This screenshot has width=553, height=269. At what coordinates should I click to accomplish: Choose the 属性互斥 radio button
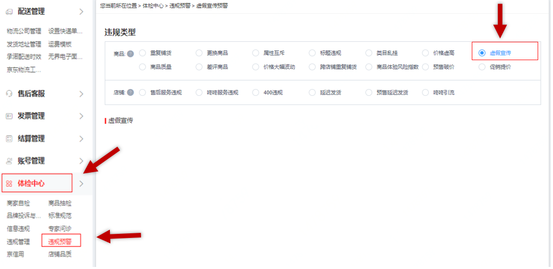(256, 53)
